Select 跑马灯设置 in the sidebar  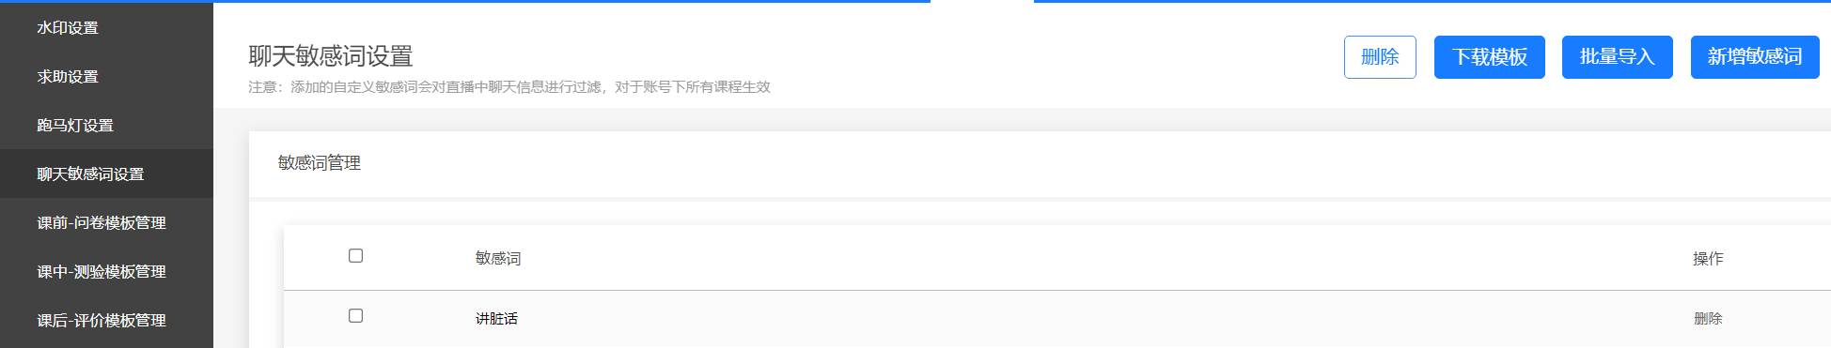75,126
